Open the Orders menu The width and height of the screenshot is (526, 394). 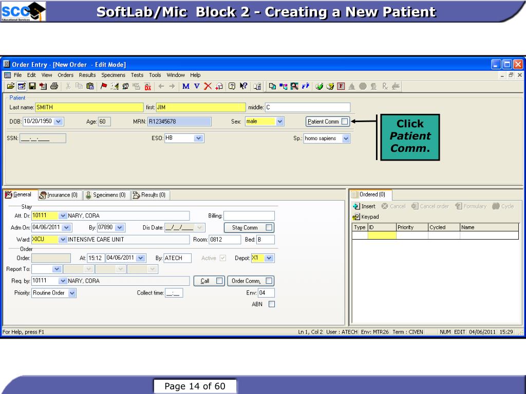point(65,75)
